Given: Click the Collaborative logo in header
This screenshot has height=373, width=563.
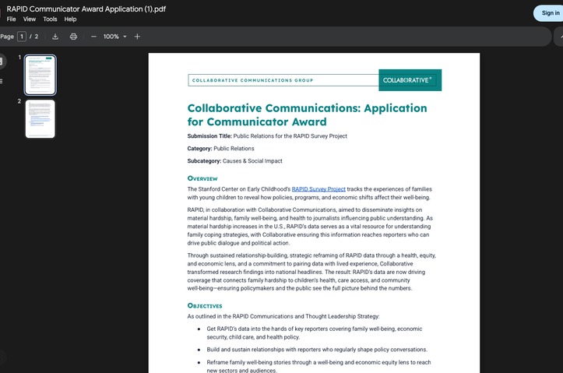Looking at the screenshot, I should click(x=410, y=80).
